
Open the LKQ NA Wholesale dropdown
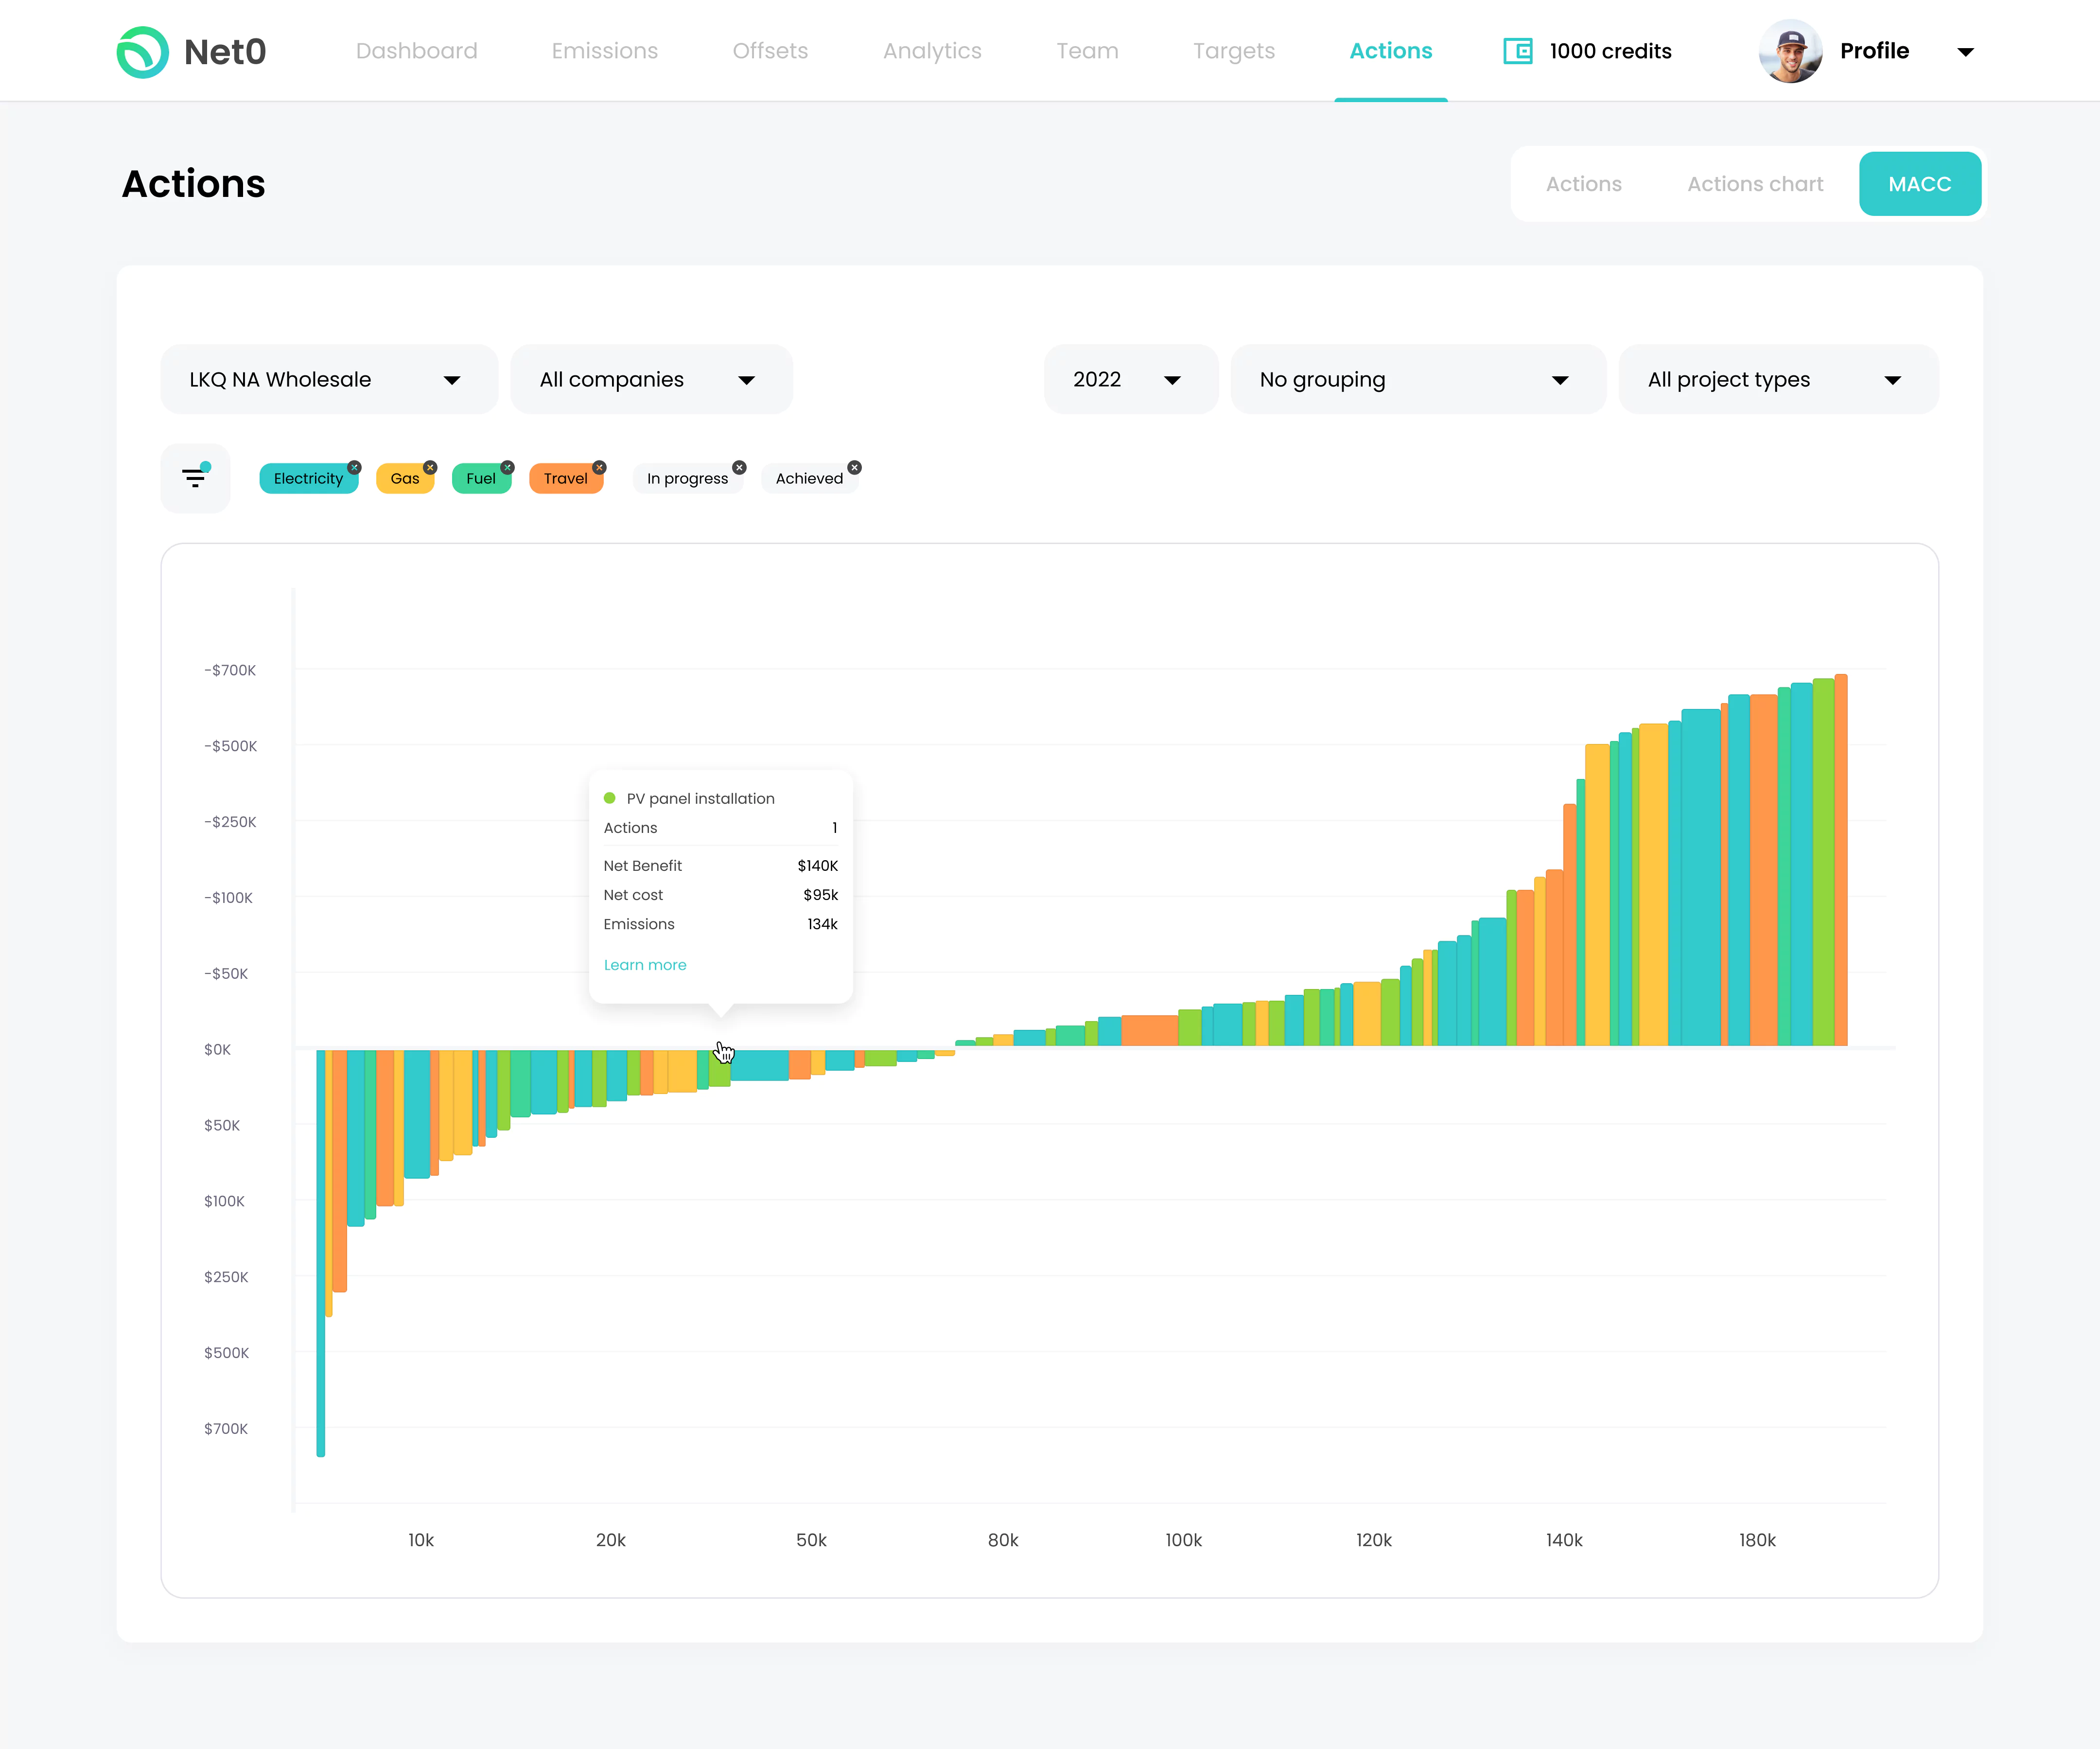pos(329,379)
